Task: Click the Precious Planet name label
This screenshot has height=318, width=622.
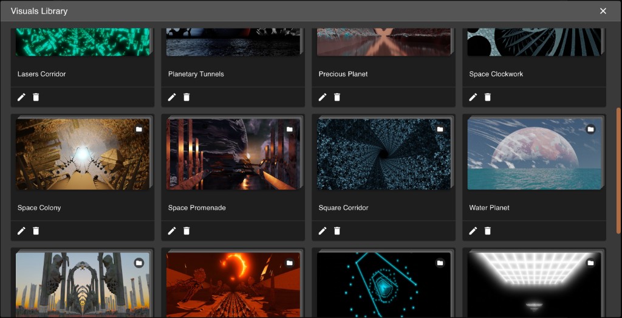Action: point(343,74)
